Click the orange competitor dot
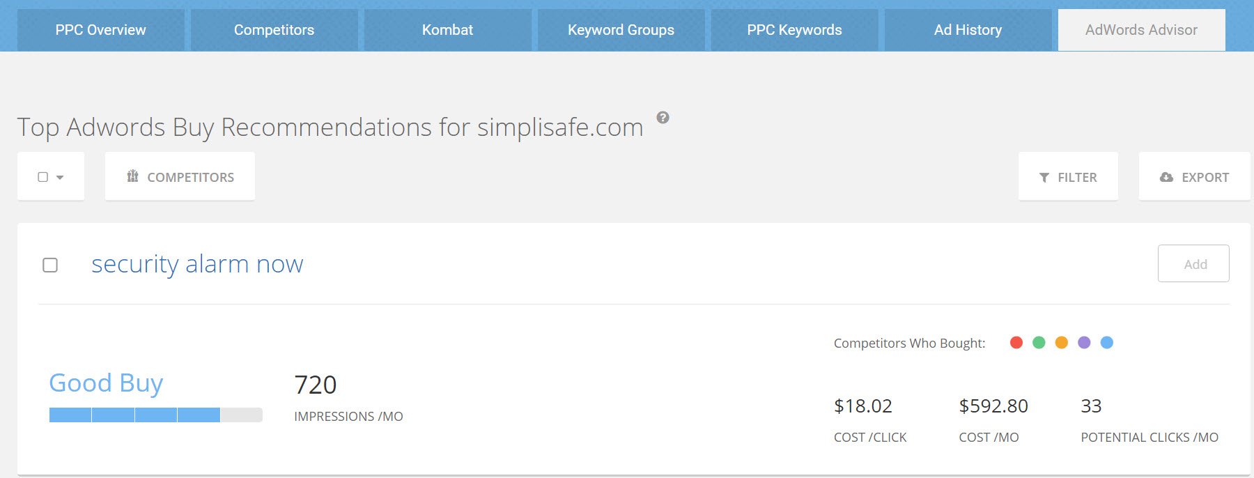The image size is (1254, 478). pyautogui.click(x=1062, y=343)
